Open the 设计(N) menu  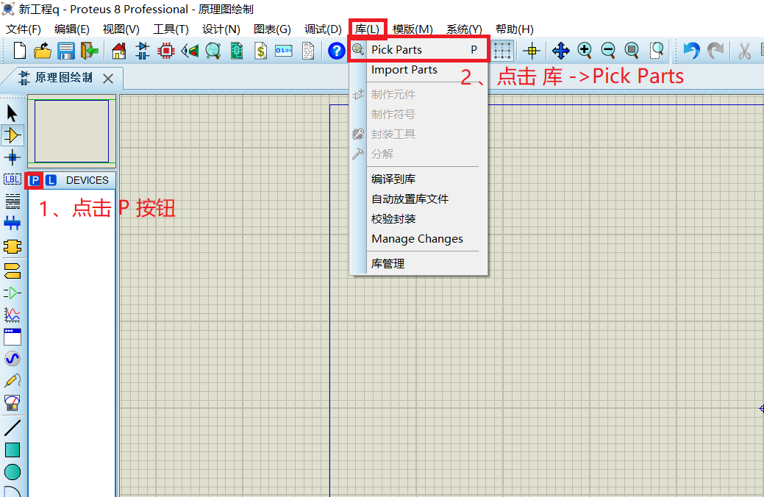[x=221, y=29]
